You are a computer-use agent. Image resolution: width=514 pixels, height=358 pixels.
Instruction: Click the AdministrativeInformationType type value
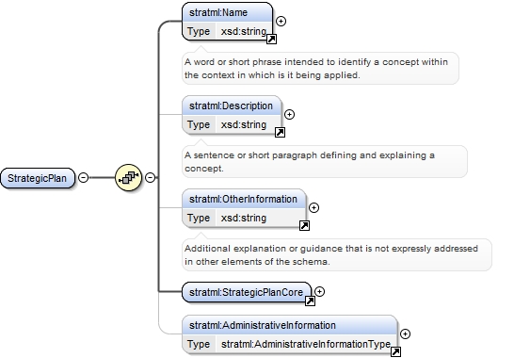(x=306, y=344)
